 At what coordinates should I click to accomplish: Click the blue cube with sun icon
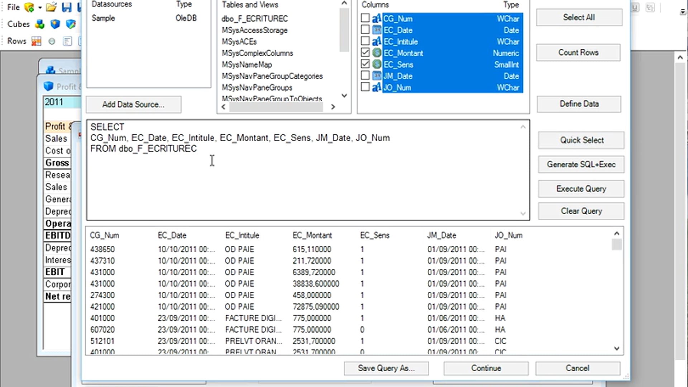click(55, 24)
